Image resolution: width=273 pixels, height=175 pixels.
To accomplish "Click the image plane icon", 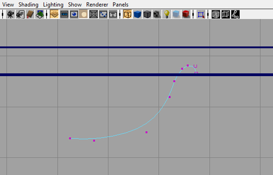I will pos(40,14).
